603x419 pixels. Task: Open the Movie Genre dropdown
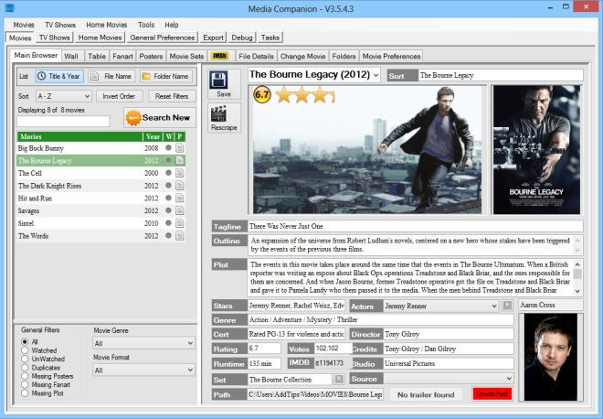click(143, 343)
